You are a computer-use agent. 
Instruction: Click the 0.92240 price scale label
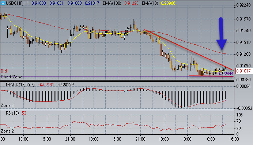pos(243,5)
